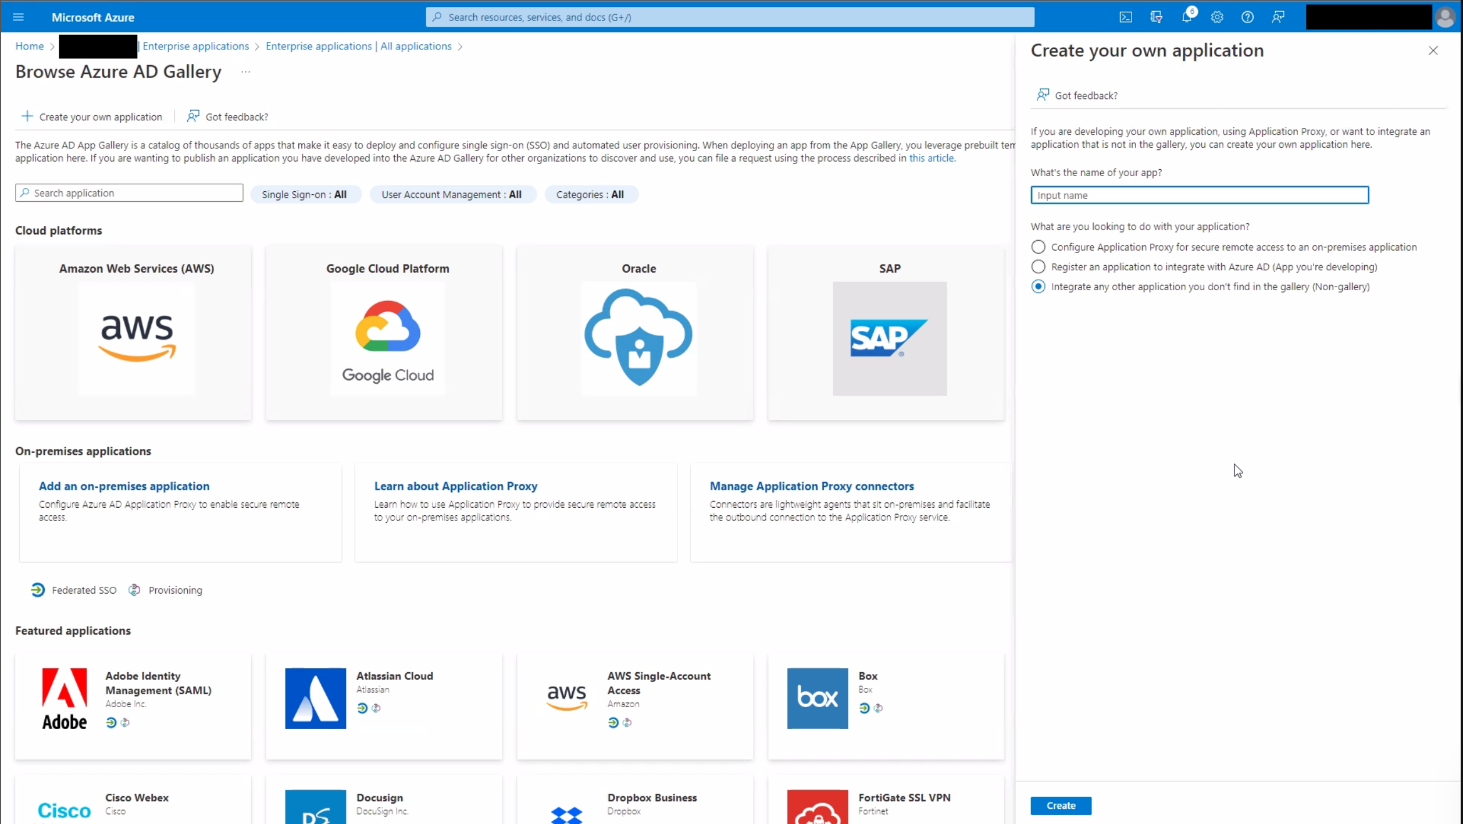1463x824 pixels.
Task: Open the notifications bell icon
Action: click(x=1186, y=17)
